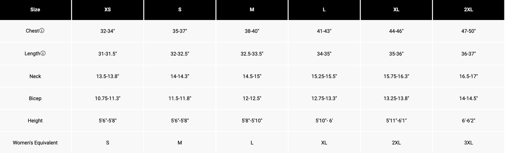Click the 38-40" chest value for M
Viewport: 505px width, 153px height.
click(x=252, y=31)
